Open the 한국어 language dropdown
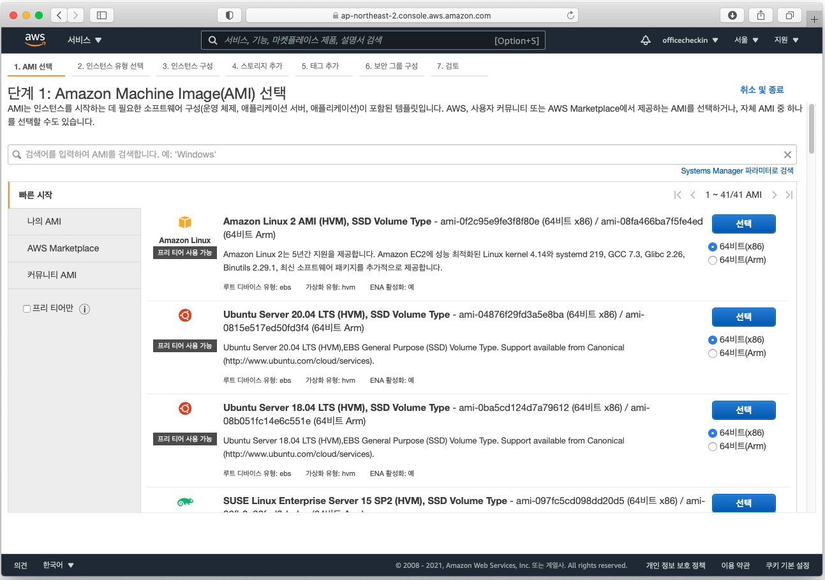Viewport: 825px width, 580px height. coord(59,565)
